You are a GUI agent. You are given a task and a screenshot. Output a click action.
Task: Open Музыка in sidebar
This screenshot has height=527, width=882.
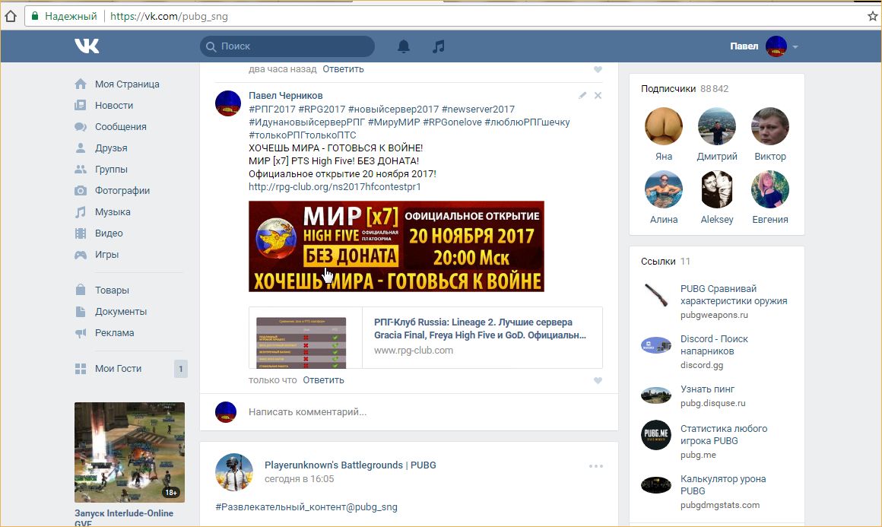[x=113, y=212]
